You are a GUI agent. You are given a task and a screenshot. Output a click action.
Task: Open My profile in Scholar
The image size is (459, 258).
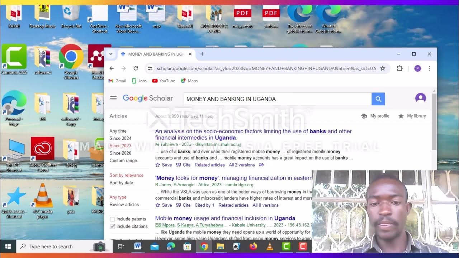pos(375,116)
